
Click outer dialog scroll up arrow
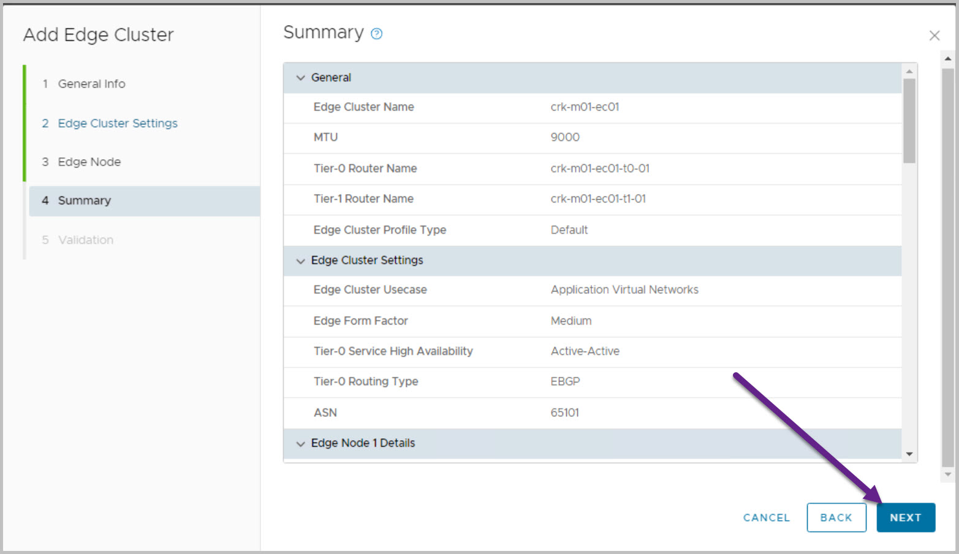pos(947,59)
